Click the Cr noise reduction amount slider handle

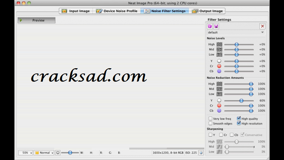[x=251, y=106]
